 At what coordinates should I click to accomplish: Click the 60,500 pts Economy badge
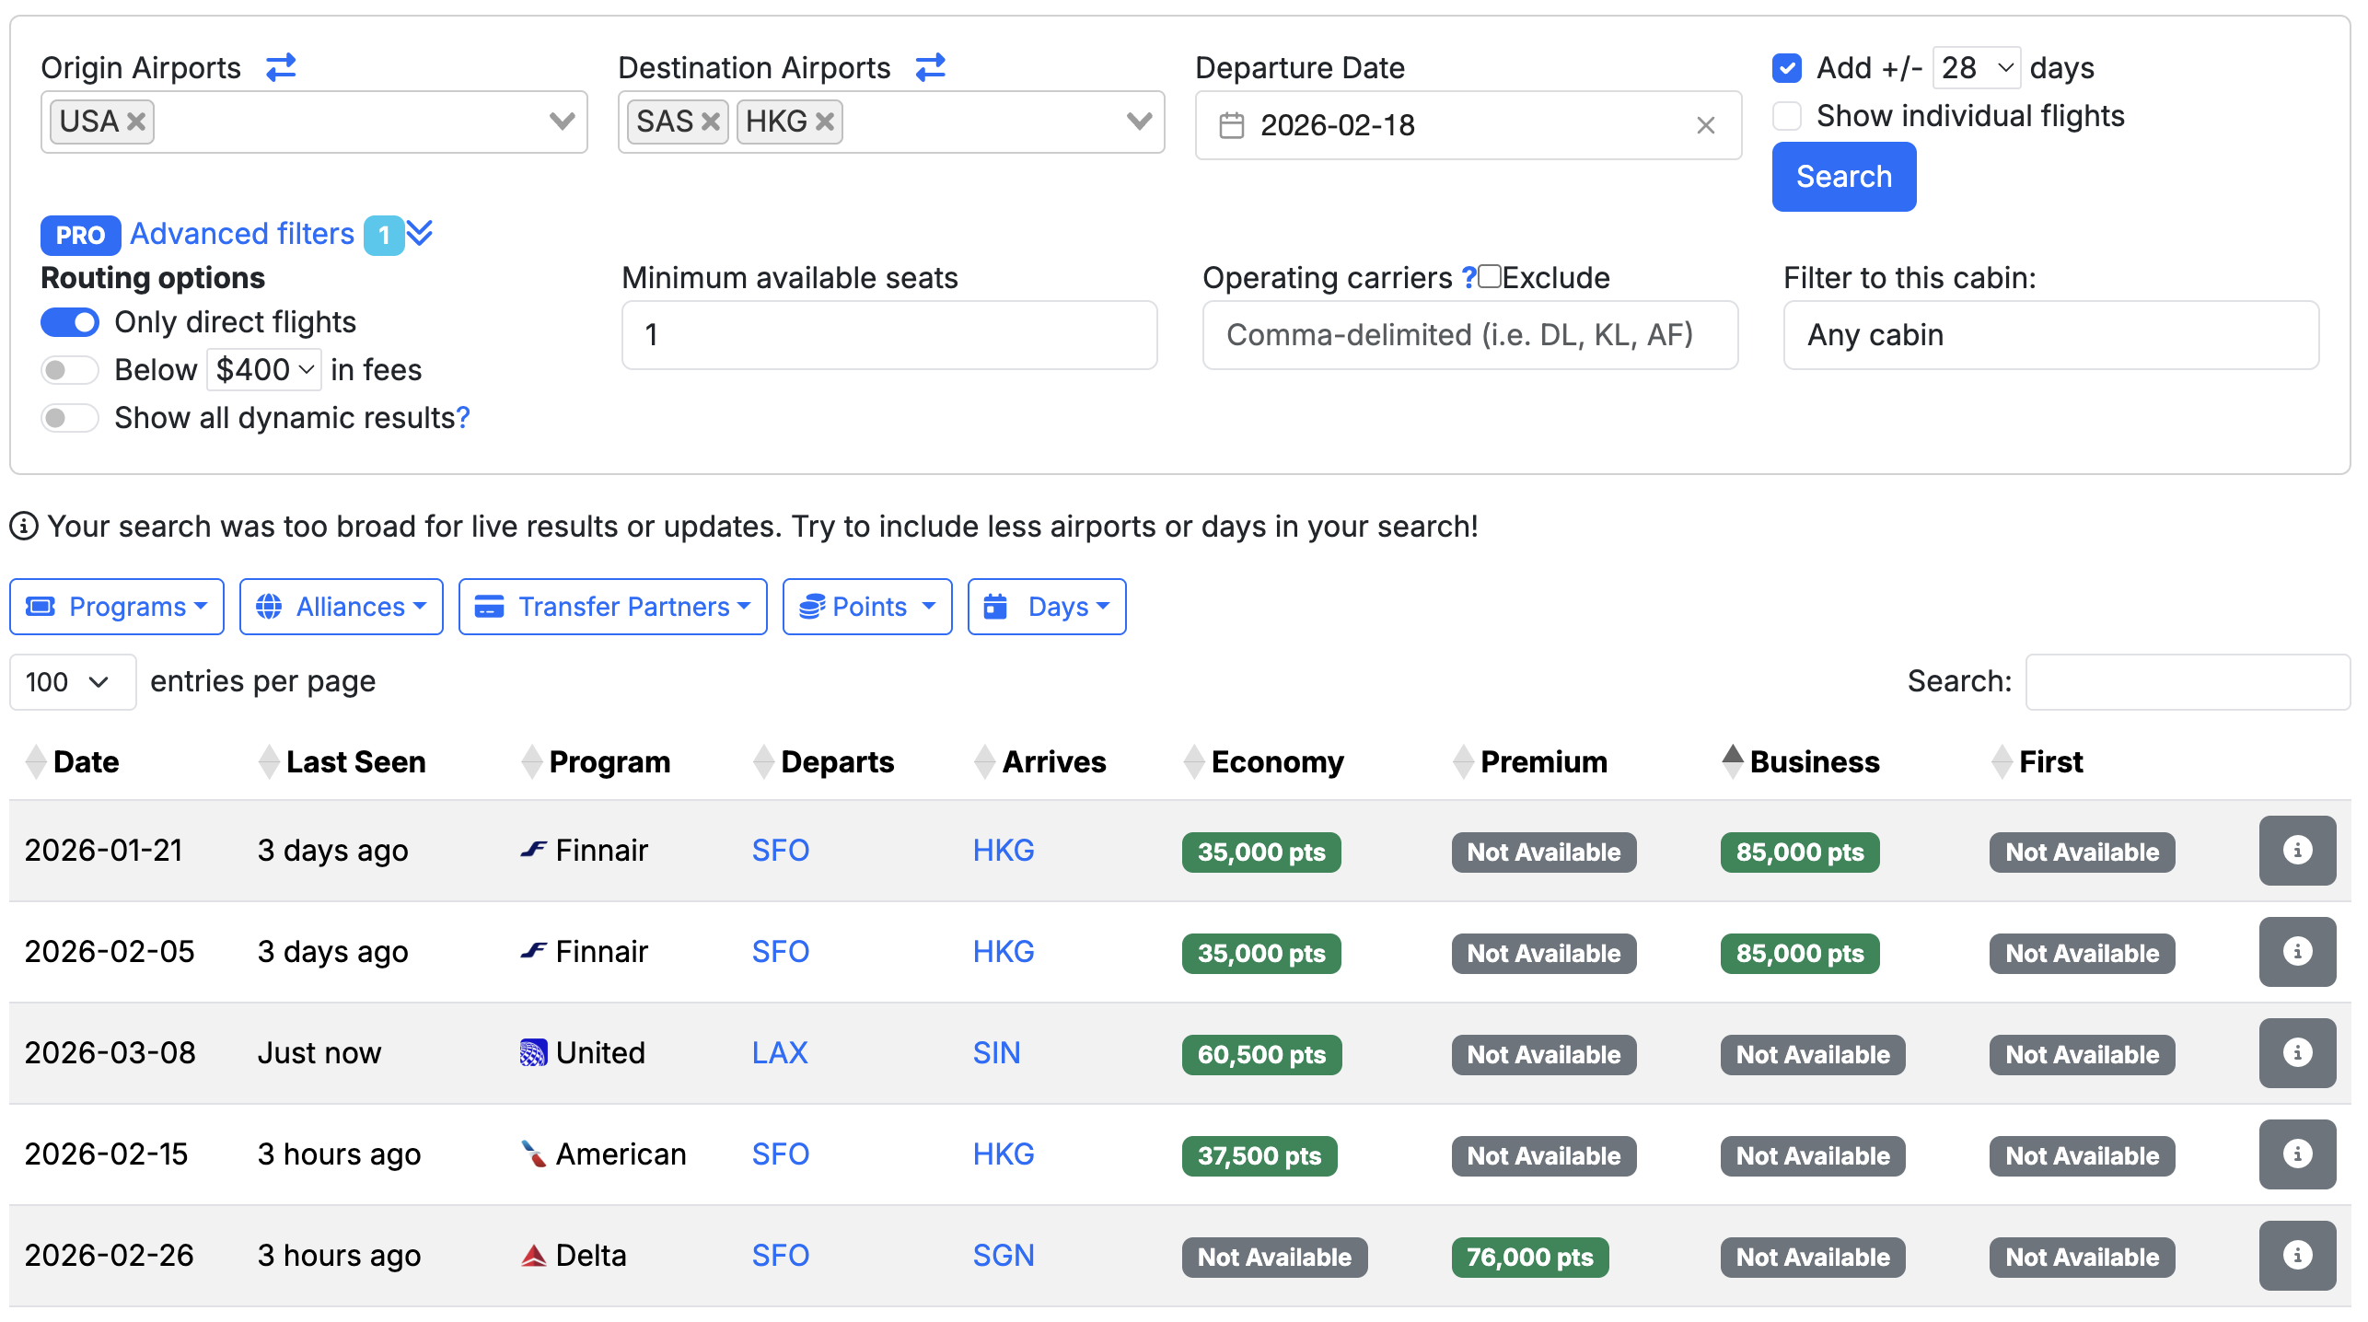click(x=1261, y=1054)
